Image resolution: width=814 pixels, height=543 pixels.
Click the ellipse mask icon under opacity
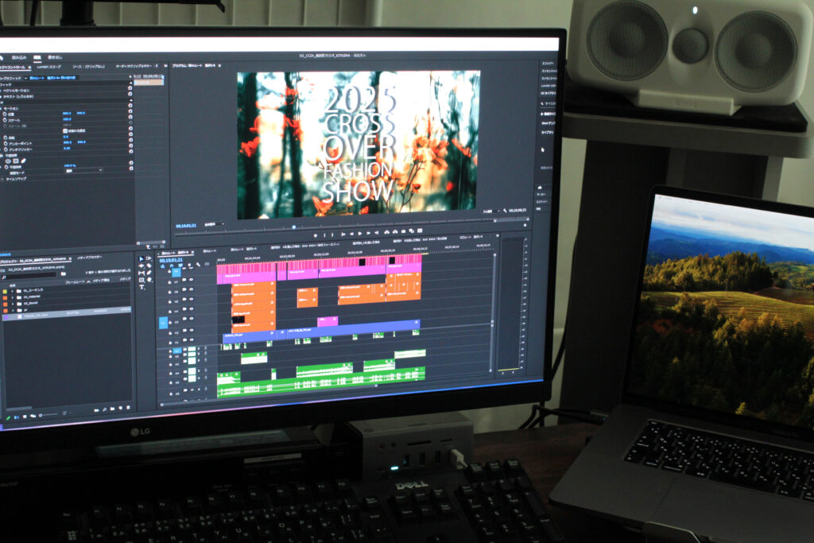click(x=7, y=161)
